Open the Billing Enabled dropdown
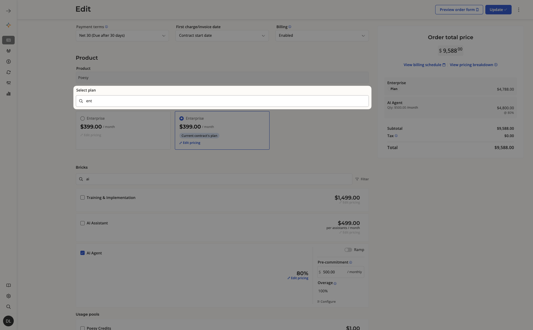The image size is (533, 330). point(322,36)
